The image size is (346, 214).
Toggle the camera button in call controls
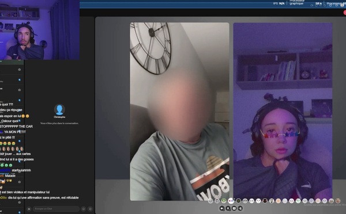click(x=222, y=208)
